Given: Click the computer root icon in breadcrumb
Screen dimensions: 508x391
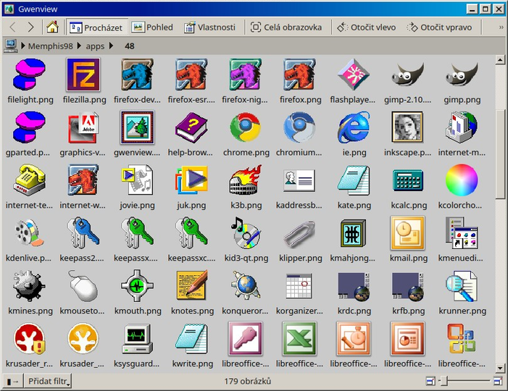Looking at the screenshot, I should [10, 46].
